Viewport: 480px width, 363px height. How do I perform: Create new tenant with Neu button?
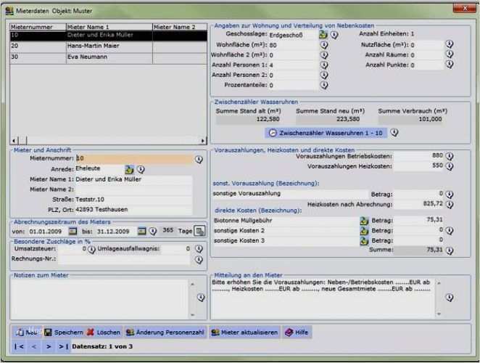(27, 333)
